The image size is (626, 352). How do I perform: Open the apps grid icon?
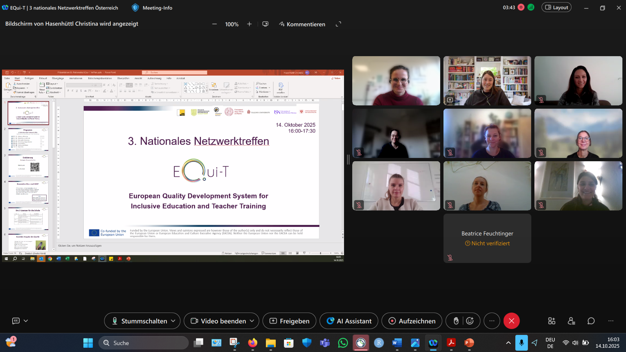[x=552, y=321]
